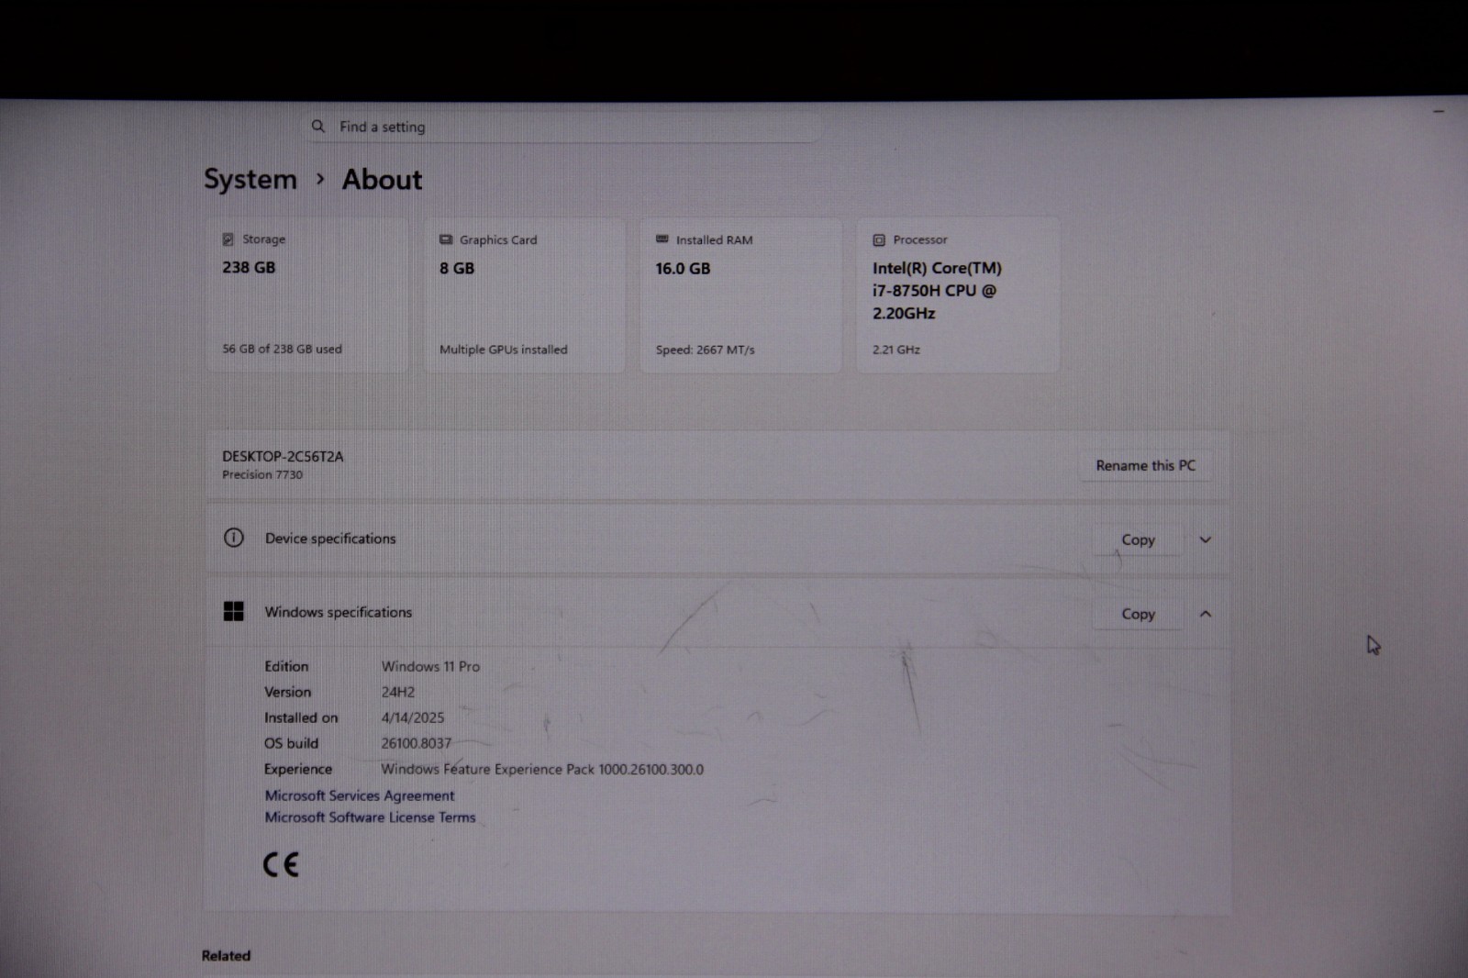Focus the Find a setting search box
The height and width of the screenshot is (978, 1468).
[x=563, y=127]
